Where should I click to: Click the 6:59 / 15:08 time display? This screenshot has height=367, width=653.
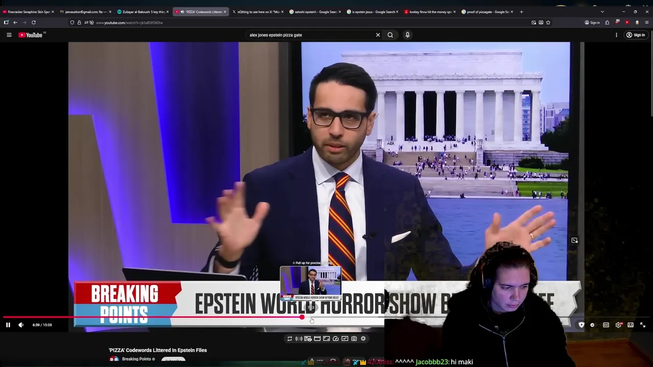(42, 325)
